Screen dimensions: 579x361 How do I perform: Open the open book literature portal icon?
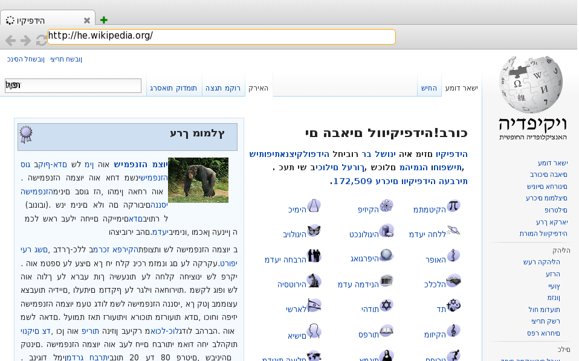click(386, 331)
